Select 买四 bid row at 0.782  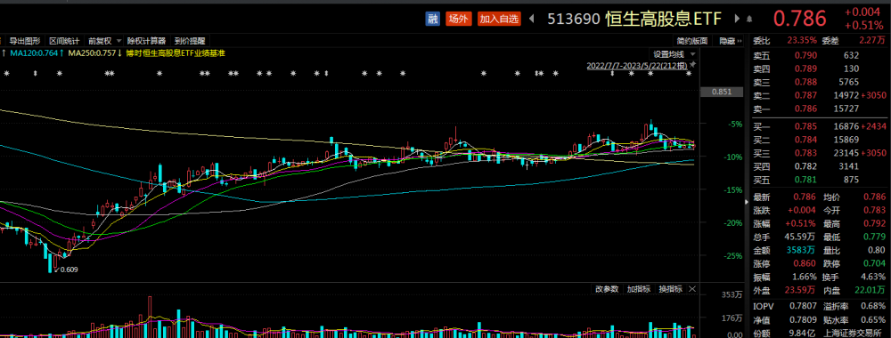pyautogui.click(x=819, y=166)
